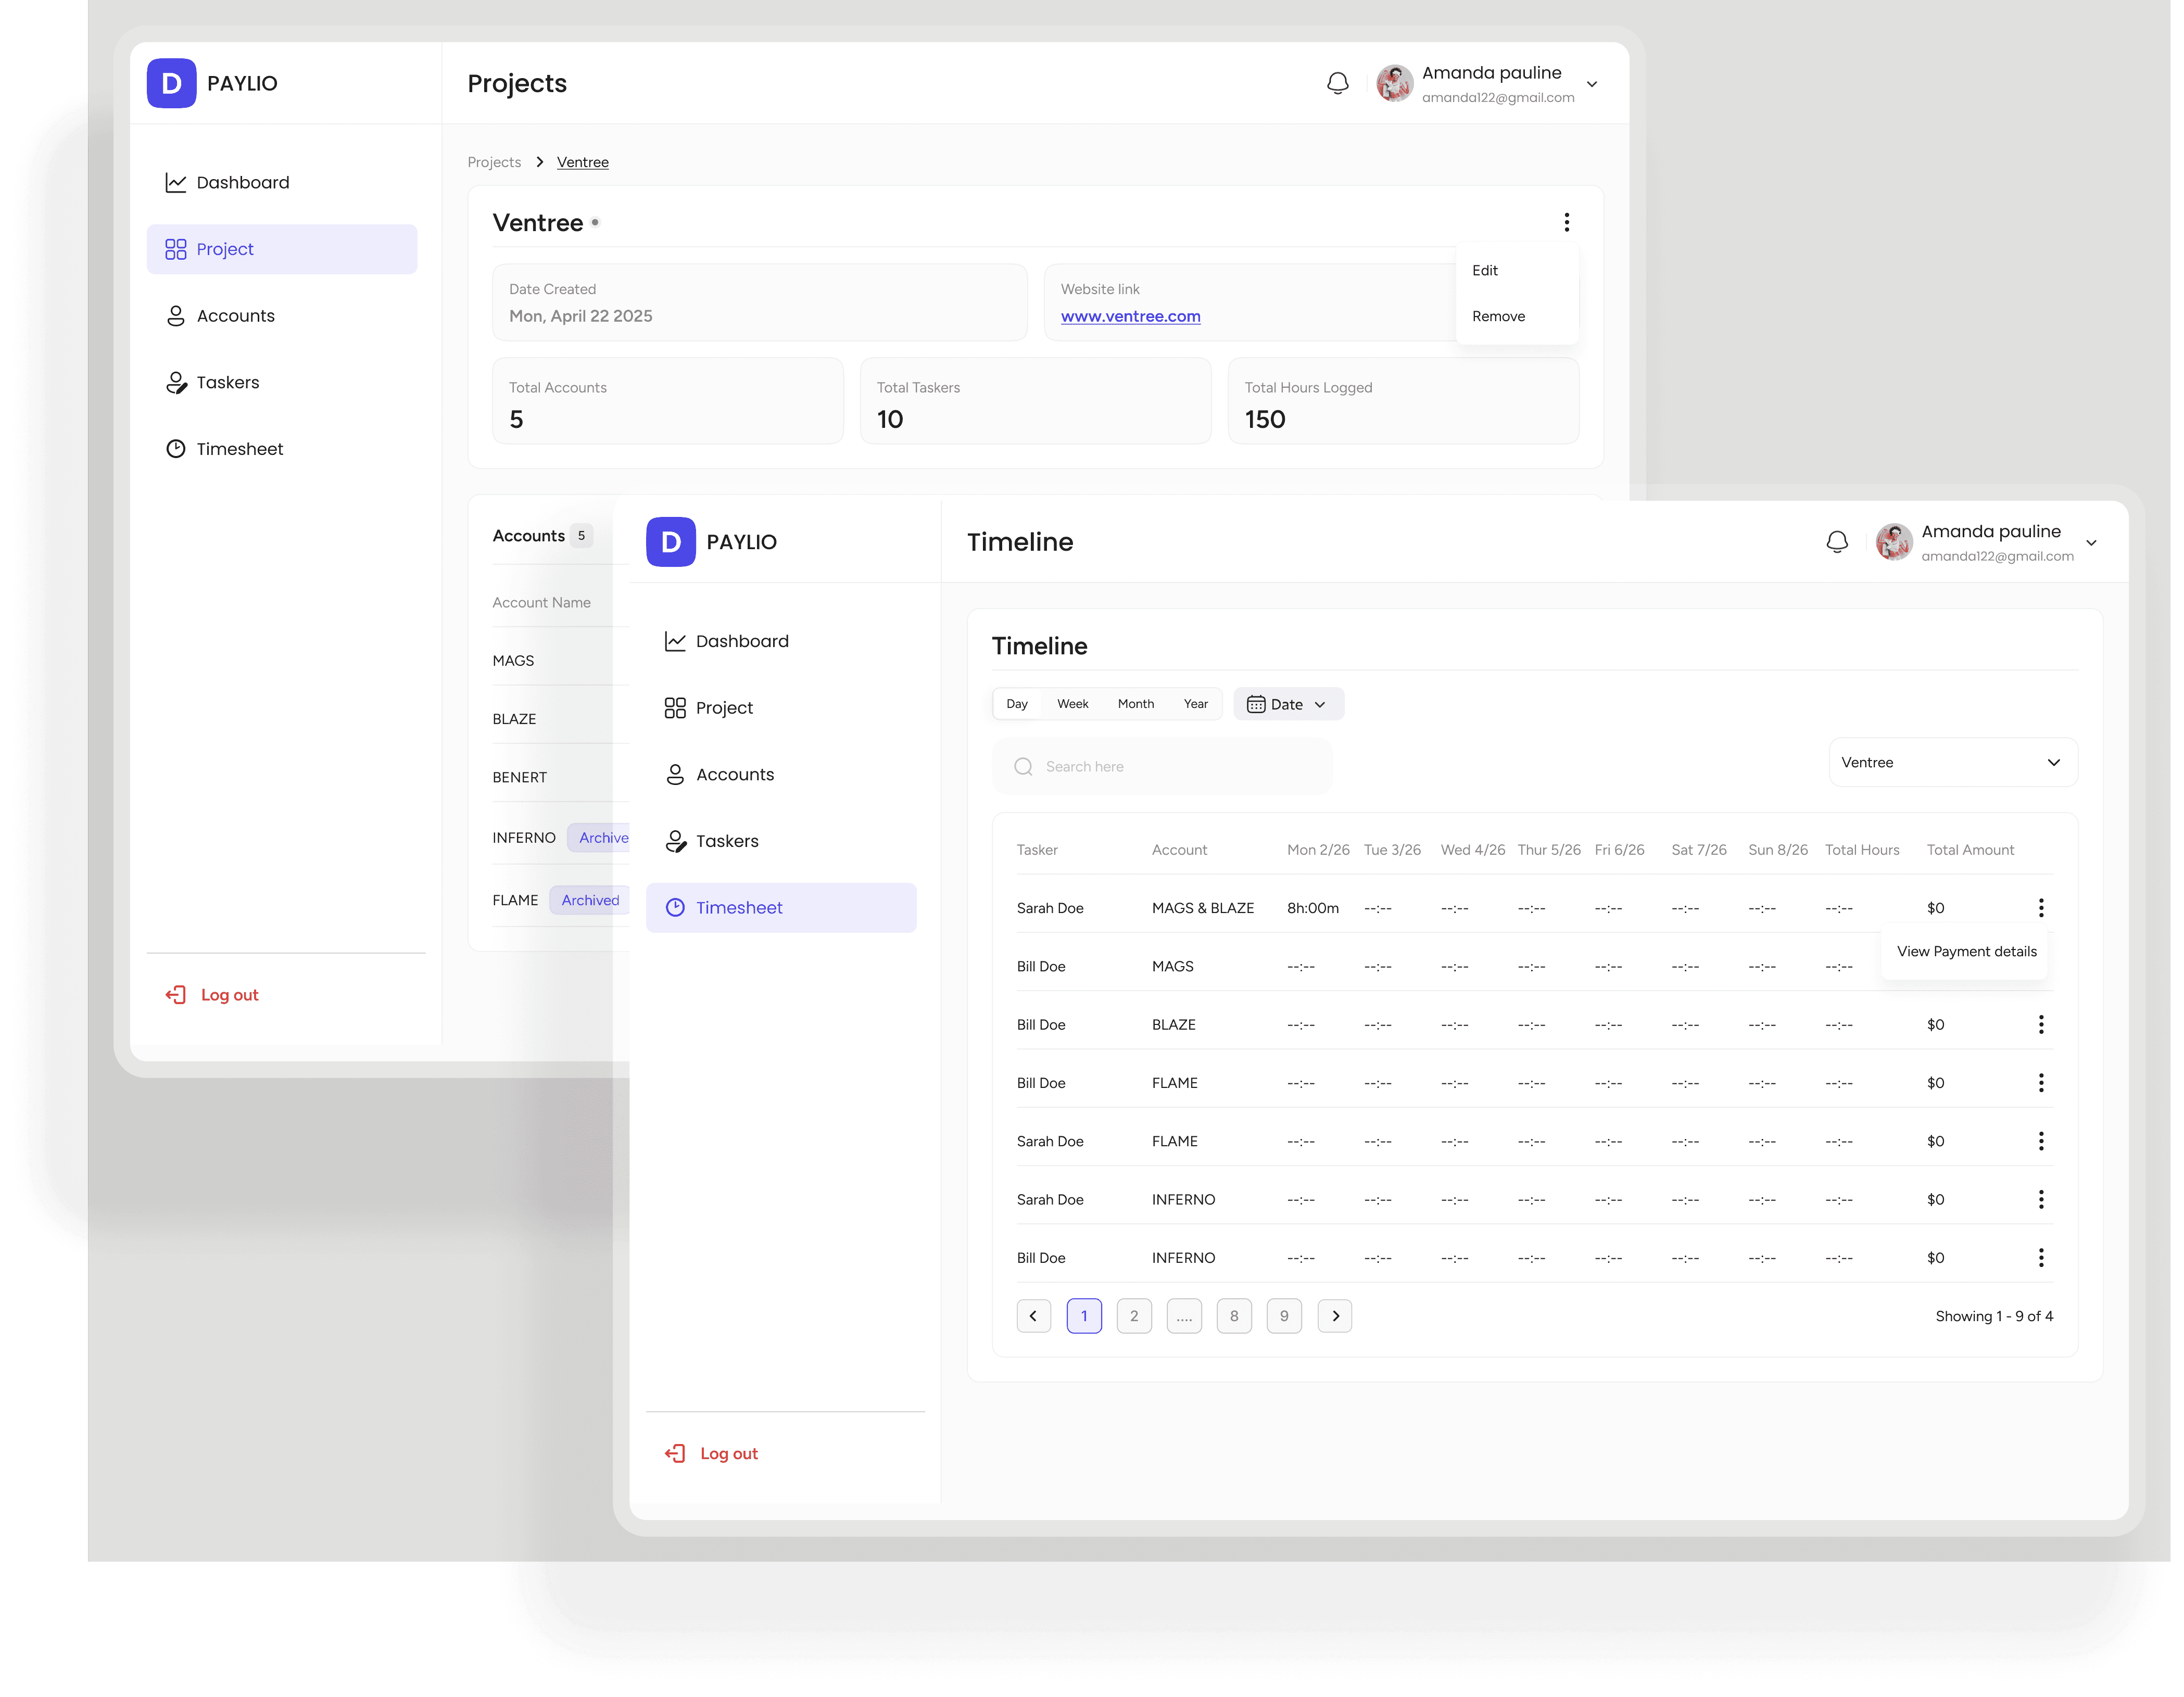Open row menu for Sarah Doe INFERNO
Screen dimensions: 2184x1697
(x=2040, y=1200)
